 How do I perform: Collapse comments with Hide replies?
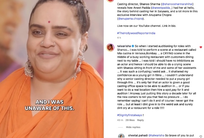pyautogui.click(x=133, y=127)
